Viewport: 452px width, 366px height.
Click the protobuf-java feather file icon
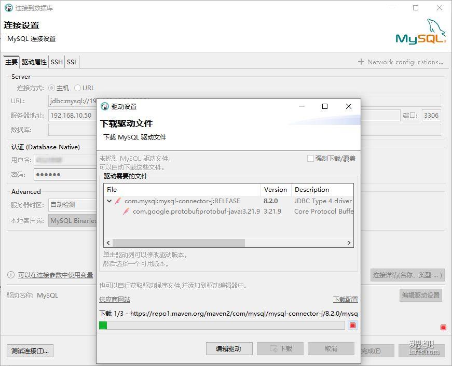pos(126,212)
